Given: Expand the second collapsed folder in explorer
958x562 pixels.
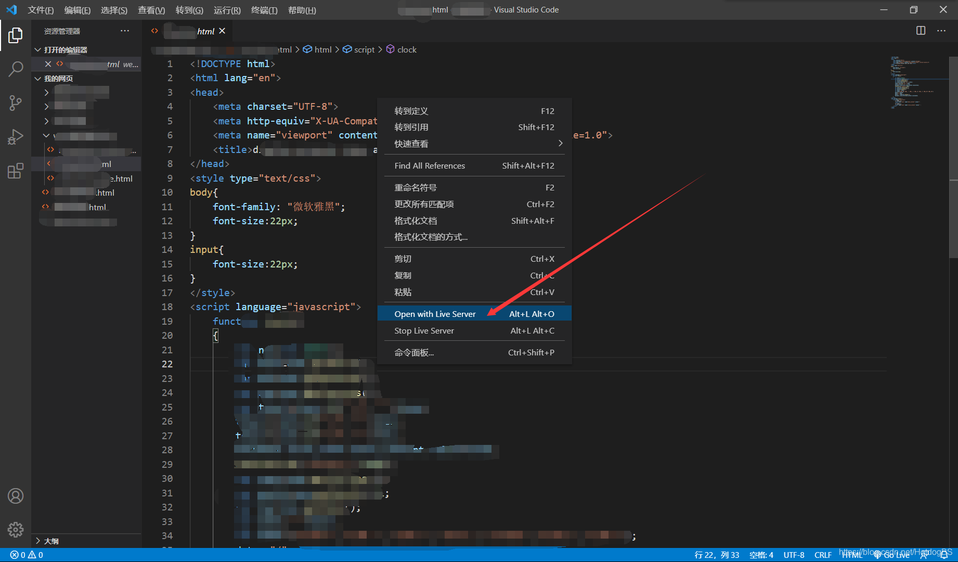Looking at the screenshot, I should 46,107.
